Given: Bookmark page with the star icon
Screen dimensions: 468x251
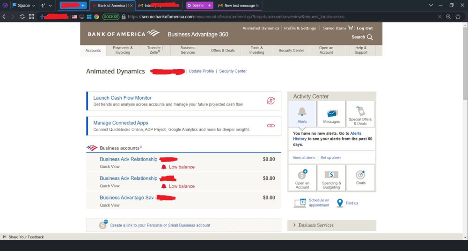Looking at the screenshot, I should click(458, 17).
